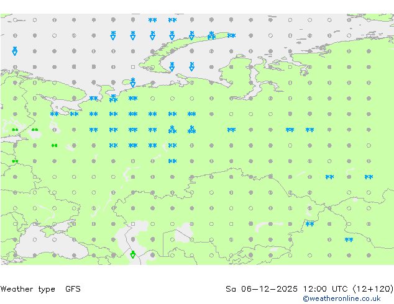Click the southernmost blue snow symbol

pos(349,240)
